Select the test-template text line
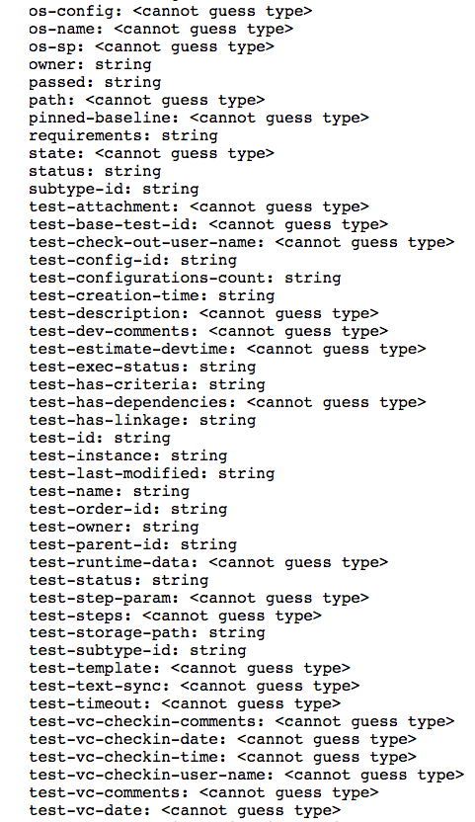The width and height of the screenshot is (475, 822). (x=190, y=669)
